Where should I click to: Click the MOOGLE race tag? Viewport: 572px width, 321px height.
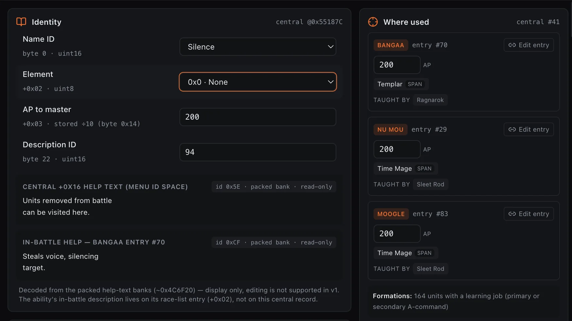pos(391,214)
